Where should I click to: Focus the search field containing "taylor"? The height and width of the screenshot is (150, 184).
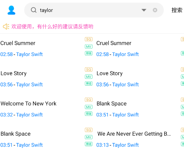(94, 10)
